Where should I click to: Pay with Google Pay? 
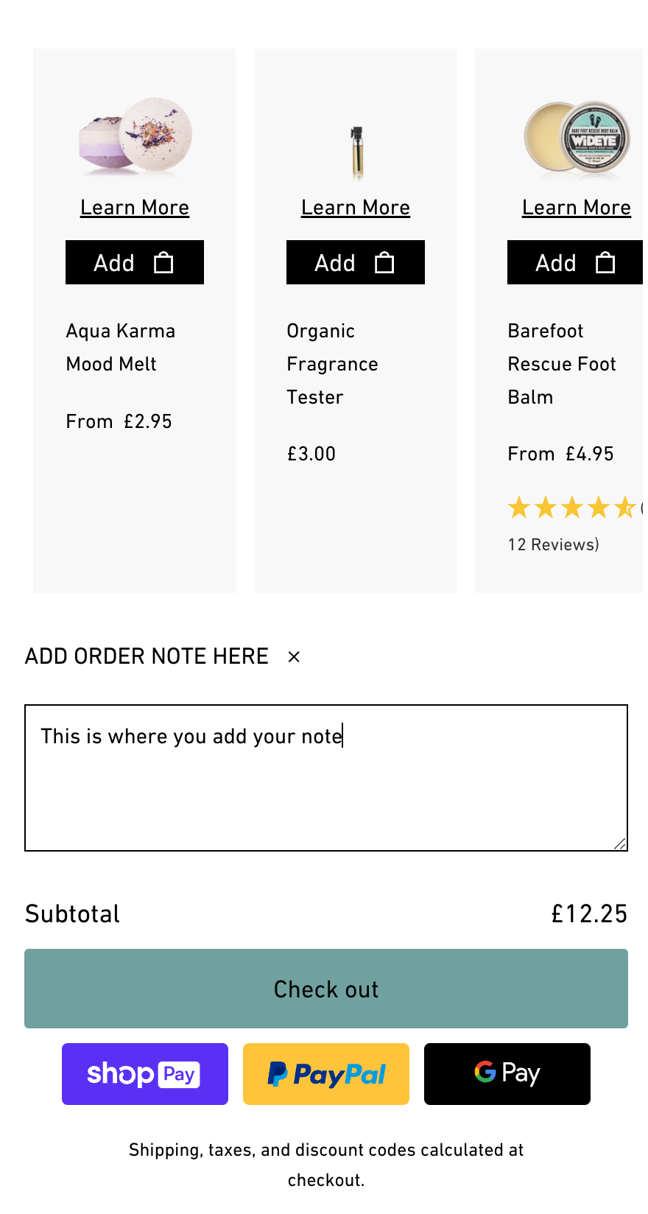click(x=507, y=1073)
